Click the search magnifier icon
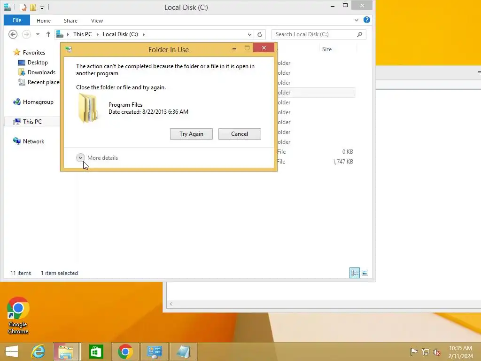The image size is (481, 361). [360, 34]
